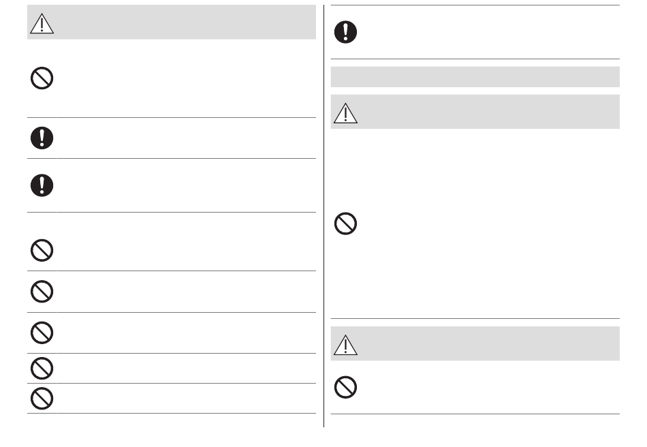Click blank text area beside the first left prohibition icon
647x447 pixels.
tap(186, 78)
